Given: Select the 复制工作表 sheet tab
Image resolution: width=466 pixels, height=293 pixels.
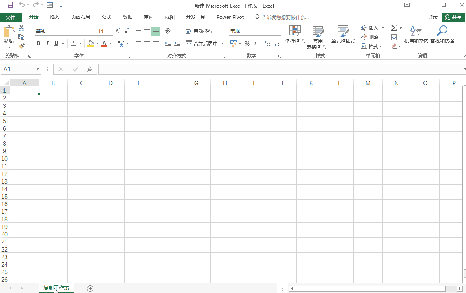Looking at the screenshot, I should 56,288.
